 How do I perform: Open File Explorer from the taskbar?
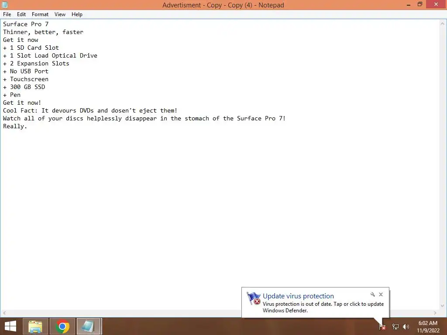tap(35, 326)
